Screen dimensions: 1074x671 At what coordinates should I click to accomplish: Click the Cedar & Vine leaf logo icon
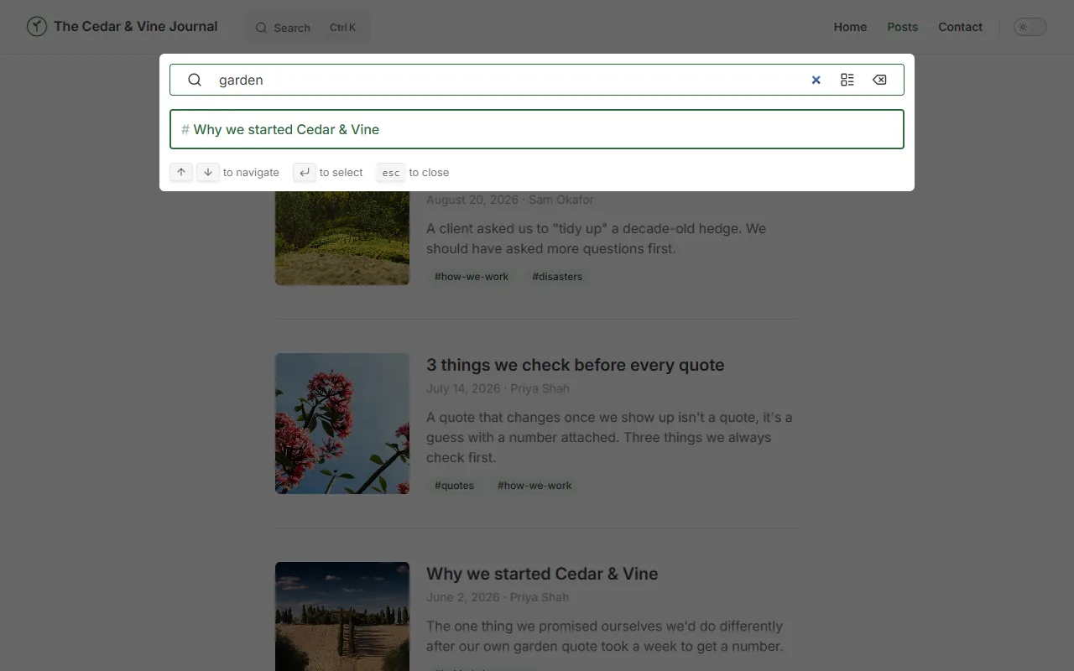[x=36, y=27]
